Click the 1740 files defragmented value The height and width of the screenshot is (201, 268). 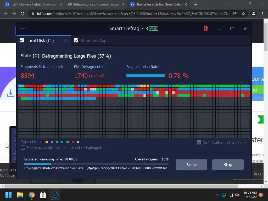[81, 76]
